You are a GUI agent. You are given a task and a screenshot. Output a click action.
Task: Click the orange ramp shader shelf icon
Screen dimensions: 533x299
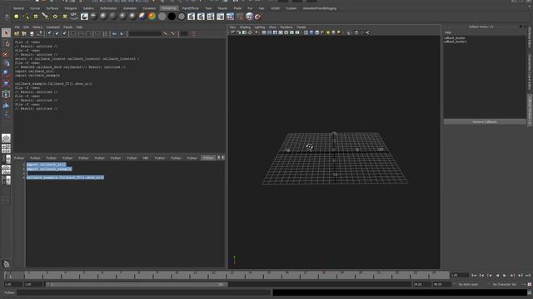(152, 17)
